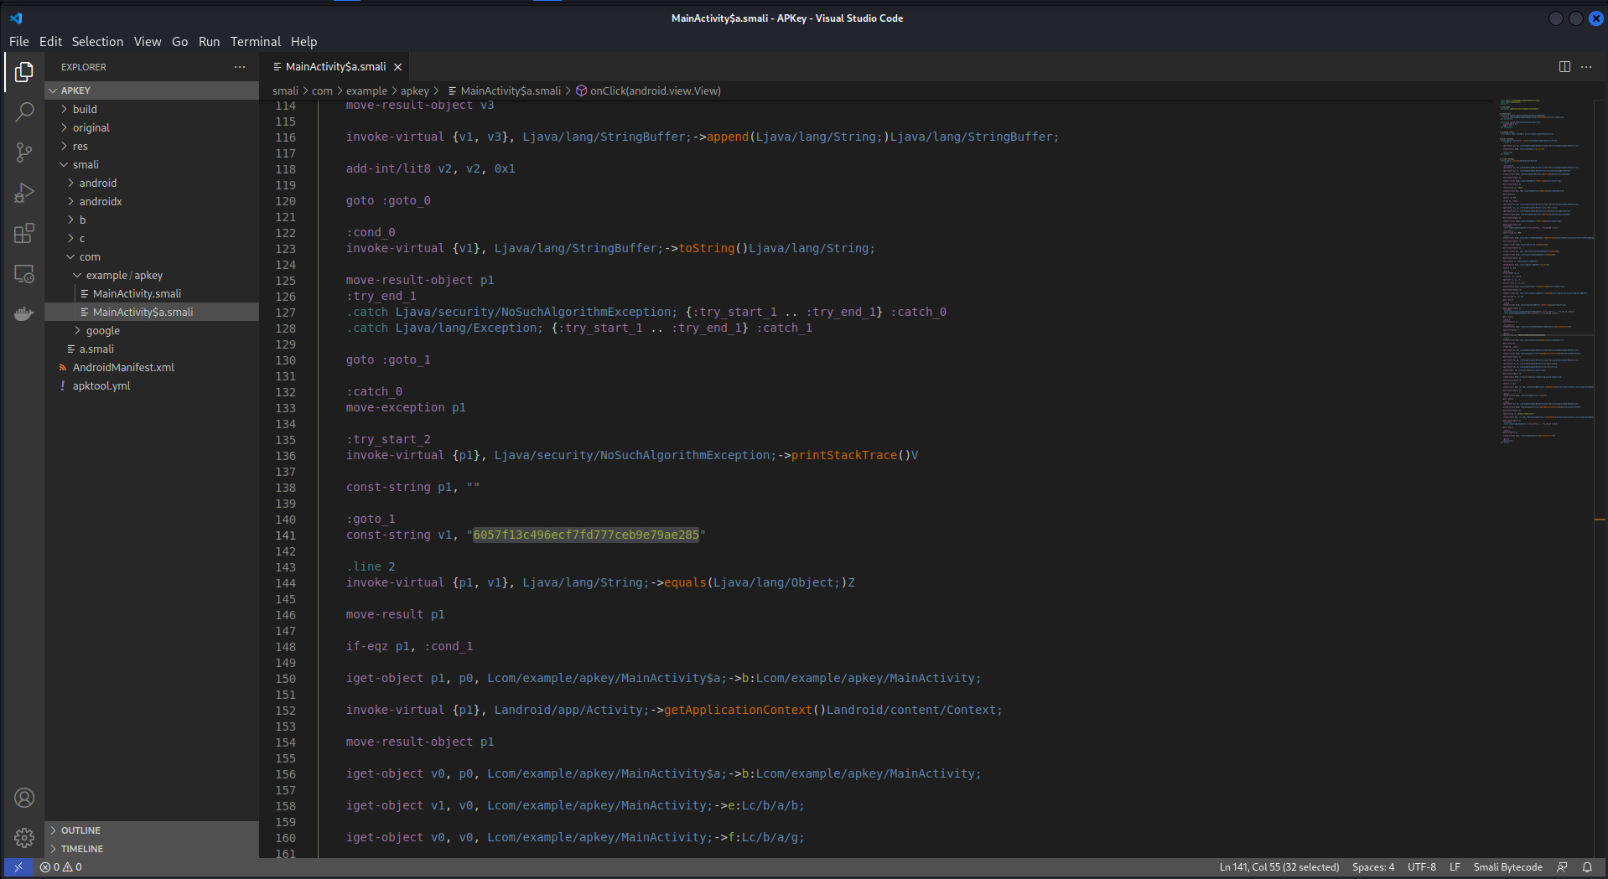Select the MainActivity$a.smali editor tab

tap(335, 67)
